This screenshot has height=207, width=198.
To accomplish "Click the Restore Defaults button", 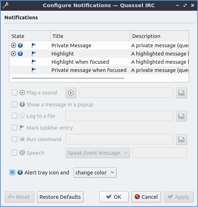I will 60,197.
